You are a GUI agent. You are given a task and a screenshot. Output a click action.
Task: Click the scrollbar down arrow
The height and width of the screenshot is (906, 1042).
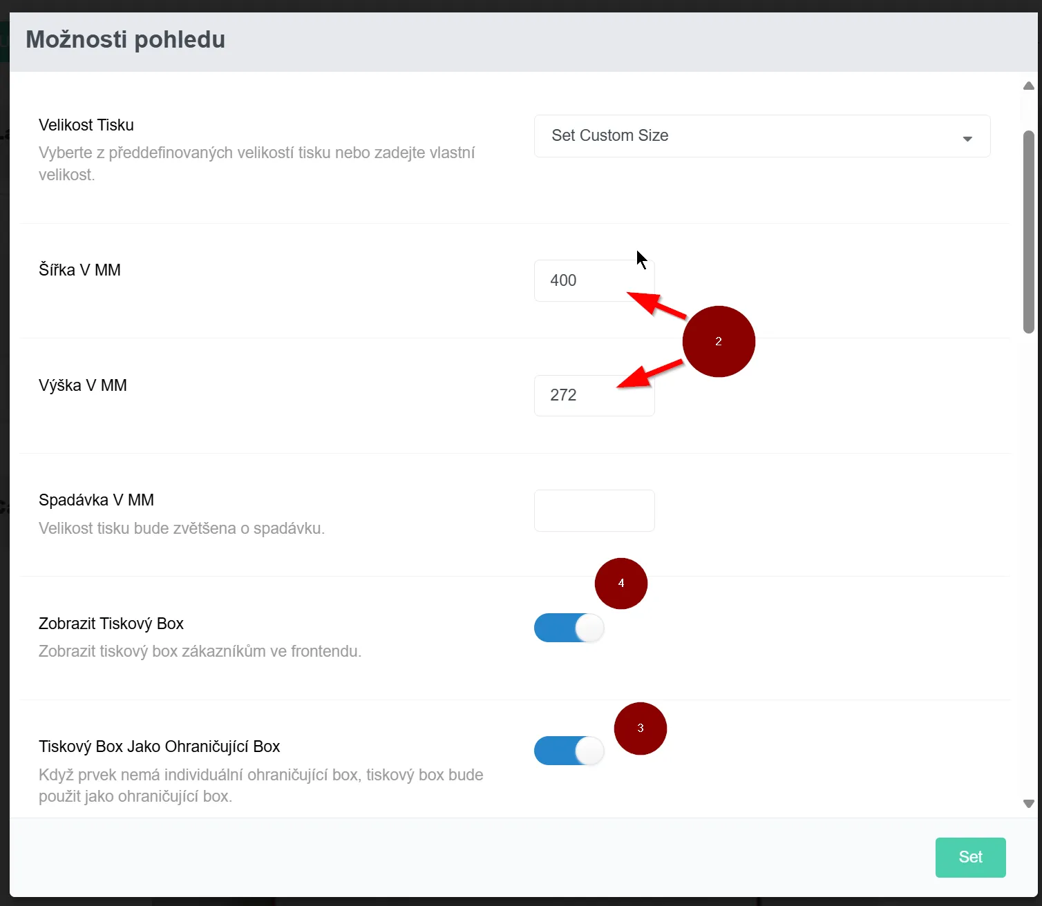(1029, 804)
